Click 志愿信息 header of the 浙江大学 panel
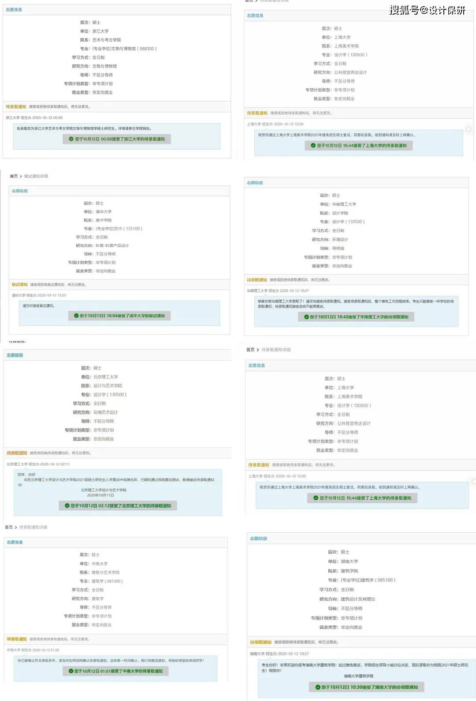This screenshot has width=476, height=701. (x=14, y=9)
